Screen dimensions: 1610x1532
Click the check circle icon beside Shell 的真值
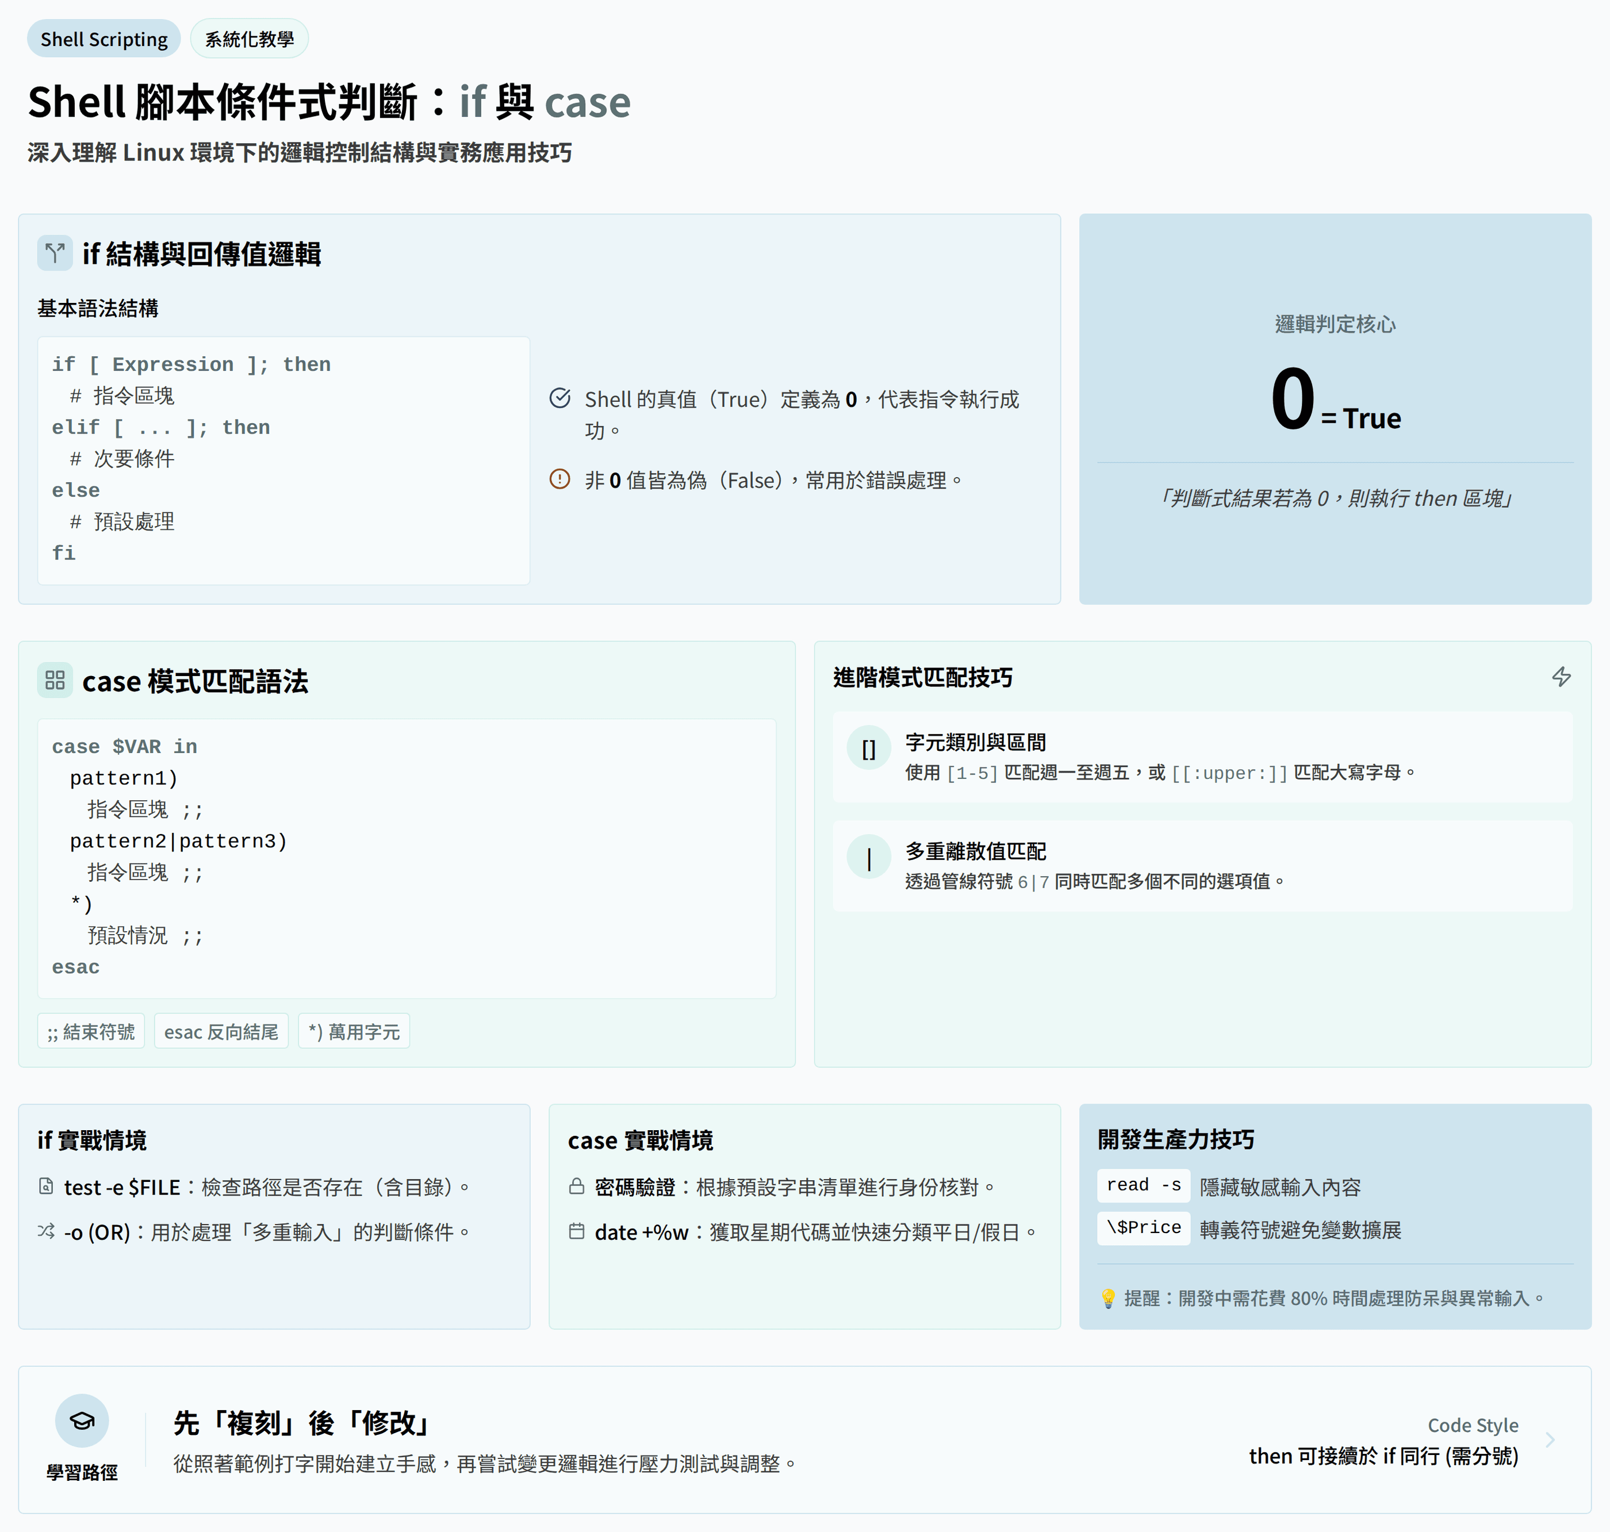(x=559, y=398)
